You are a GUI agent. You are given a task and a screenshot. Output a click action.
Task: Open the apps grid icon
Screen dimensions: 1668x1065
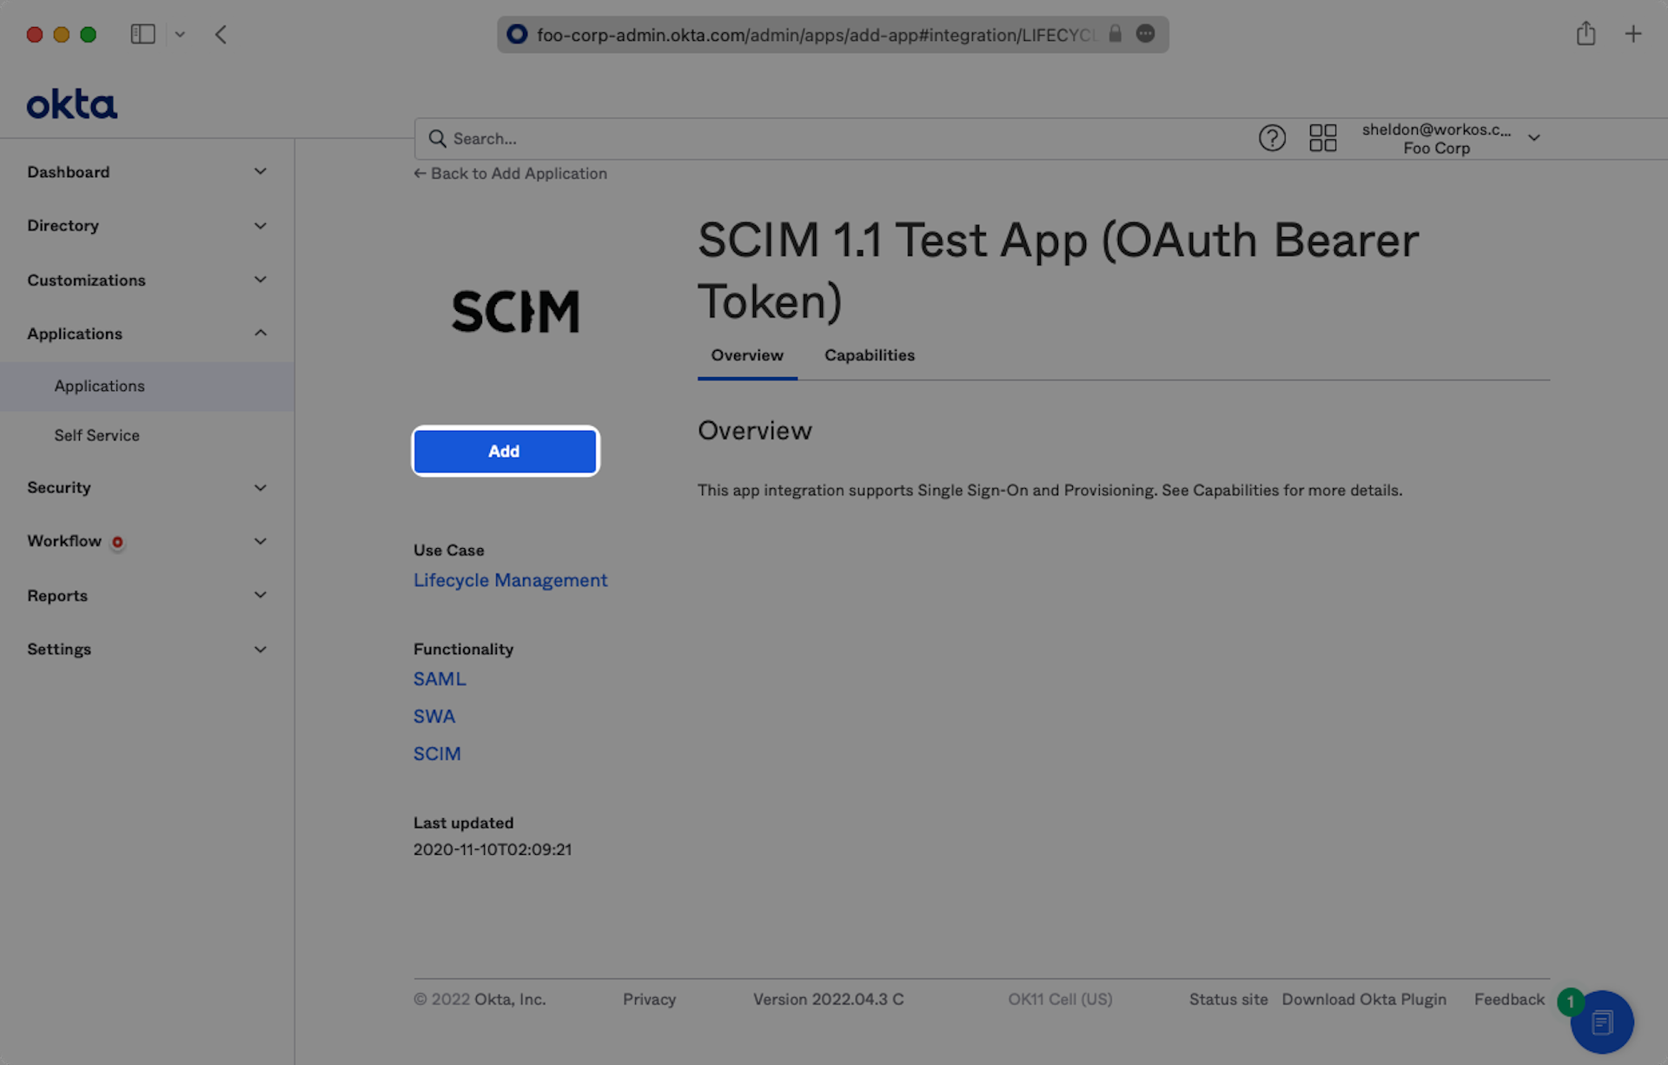pos(1322,138)
